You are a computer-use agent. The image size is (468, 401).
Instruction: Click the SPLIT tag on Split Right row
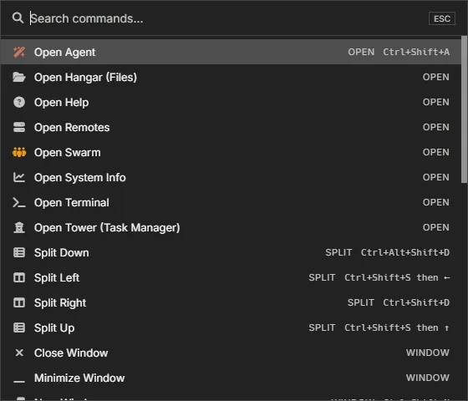[360, 302]
